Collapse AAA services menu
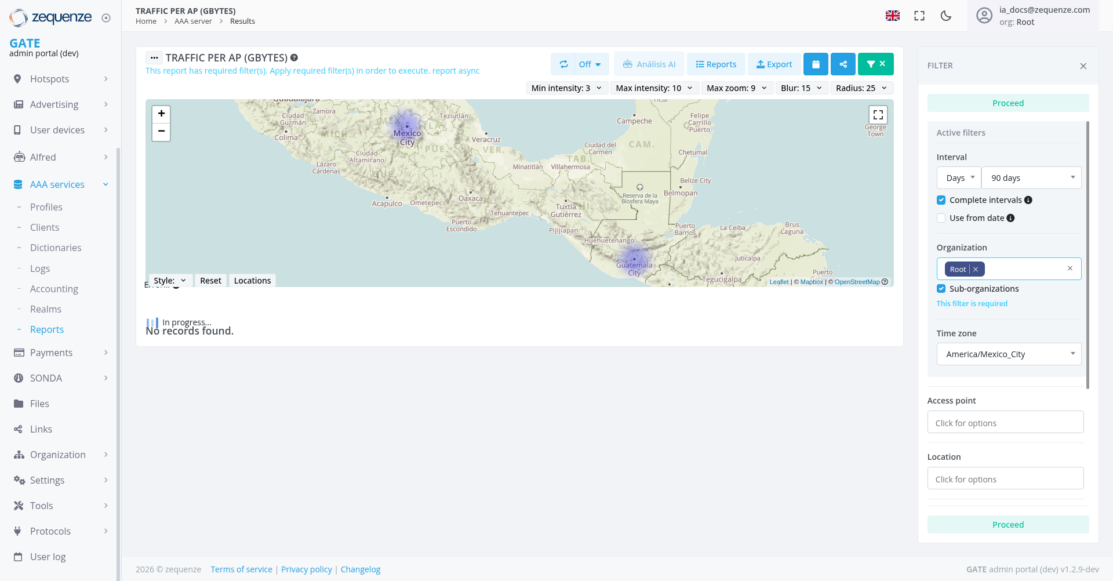Viewport: 1113px width, 581px height. click(x=61, y=184)
